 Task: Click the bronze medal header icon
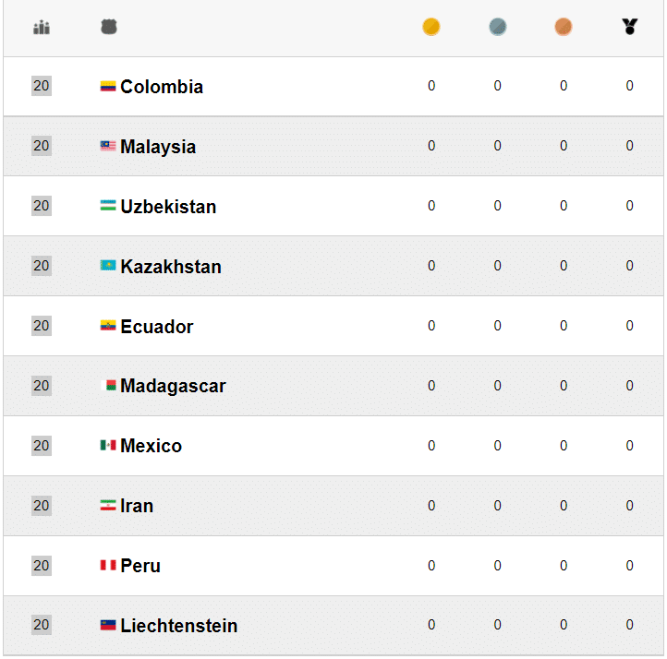(564, 28)
